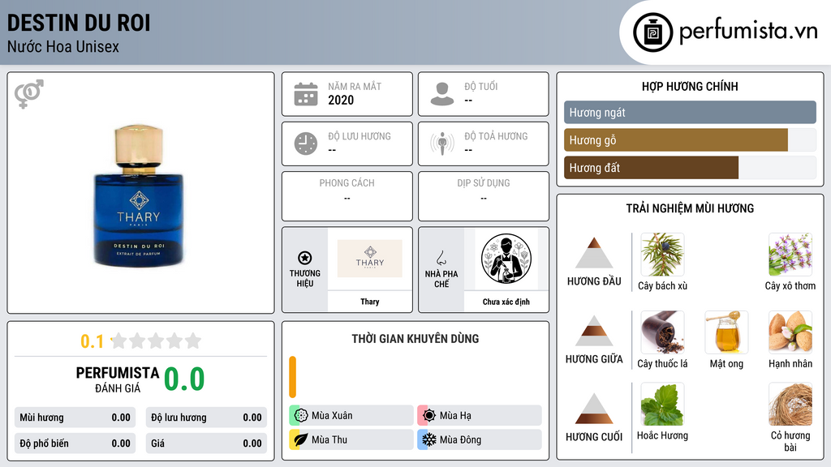Click the perfumer illustration Chưa xác định

pos(506,259)
